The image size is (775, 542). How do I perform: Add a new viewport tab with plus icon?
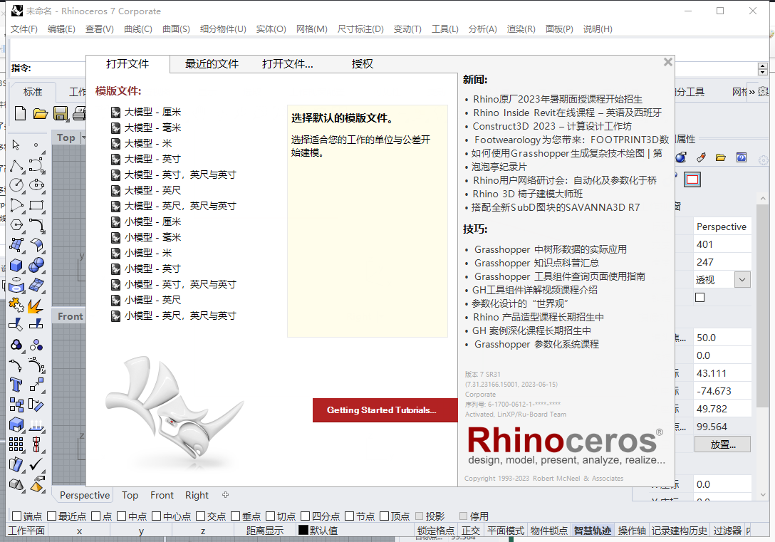pyautogui.click(x=225, y=494)
